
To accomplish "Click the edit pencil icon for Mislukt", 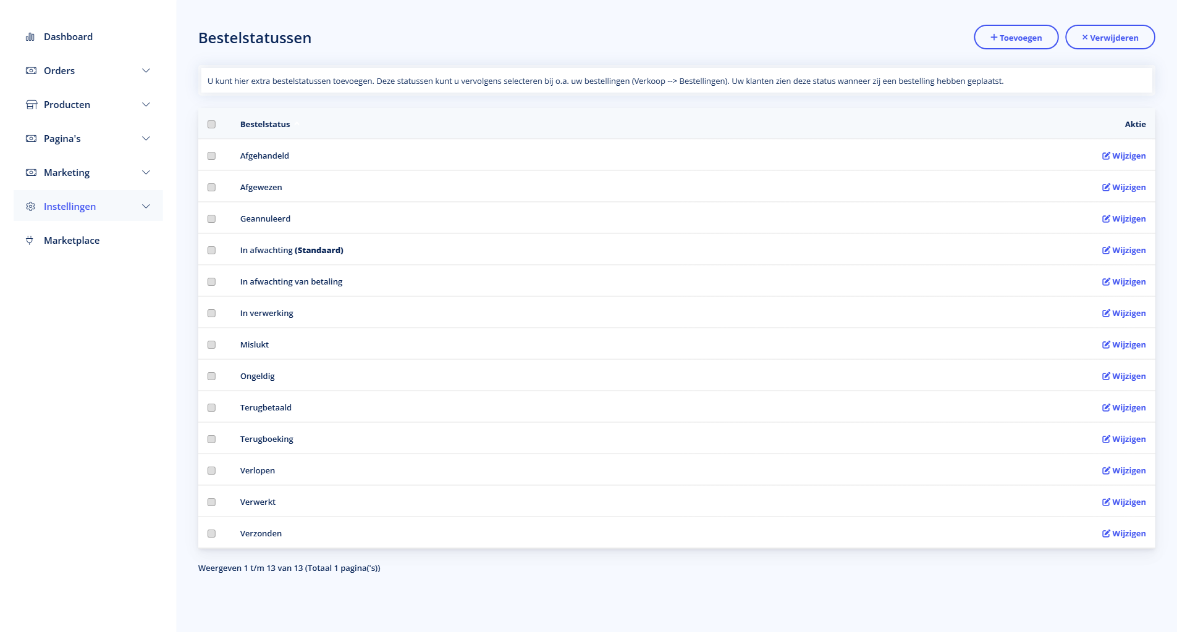I will 1106,345.
